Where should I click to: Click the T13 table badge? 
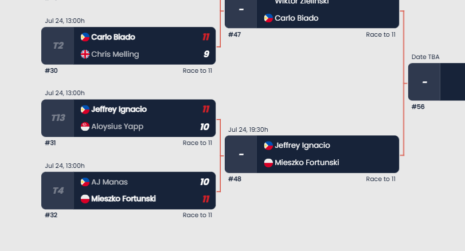pos(58,118)
